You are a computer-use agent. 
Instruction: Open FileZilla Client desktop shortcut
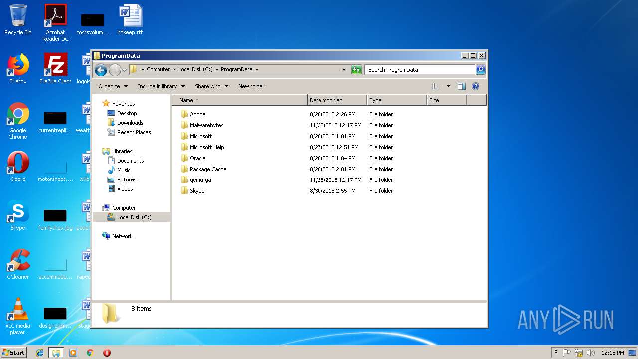(x=55, y=69)
